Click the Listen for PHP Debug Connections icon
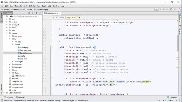 (171, 9)
